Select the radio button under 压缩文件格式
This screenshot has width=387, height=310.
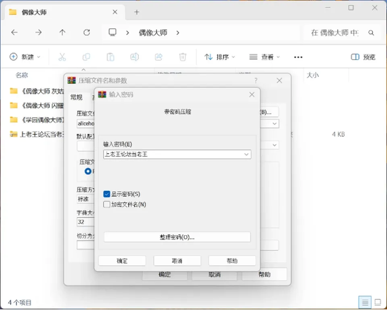pyautogui.click(x=88, y=171)
